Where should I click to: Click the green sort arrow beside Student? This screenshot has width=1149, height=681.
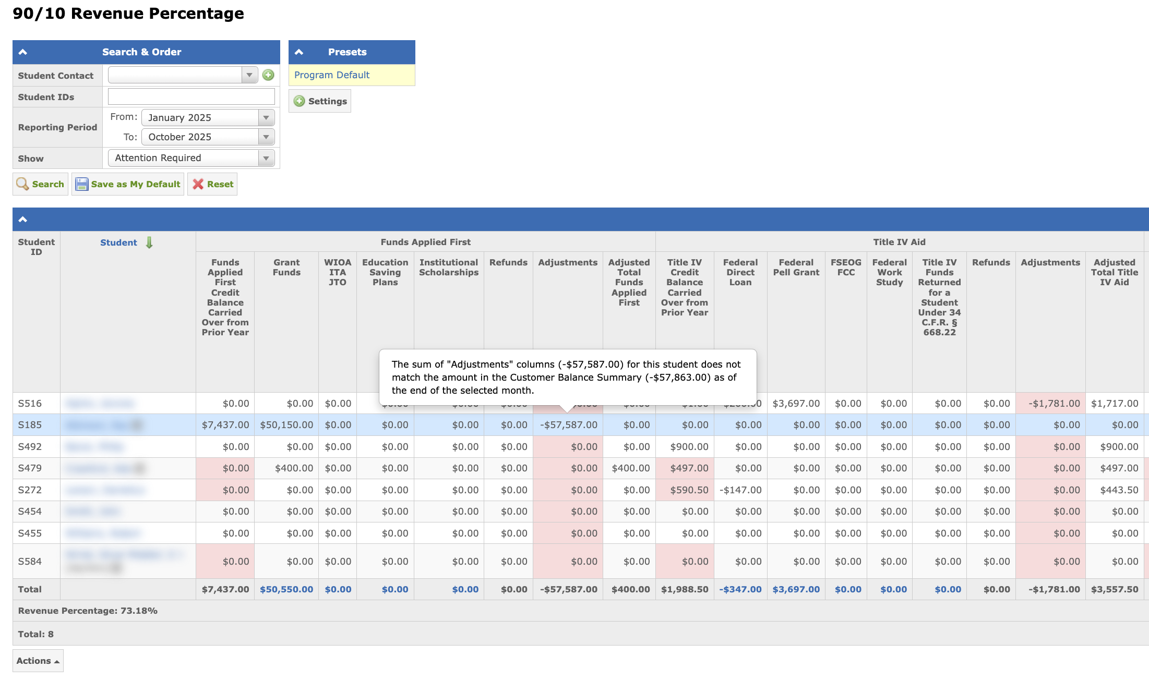(149, 242)
